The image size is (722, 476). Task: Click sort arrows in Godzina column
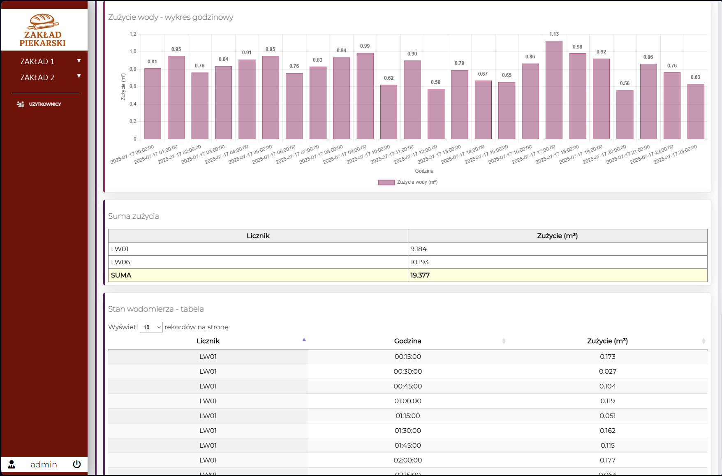pyautogui.click(x=504, y=341)
